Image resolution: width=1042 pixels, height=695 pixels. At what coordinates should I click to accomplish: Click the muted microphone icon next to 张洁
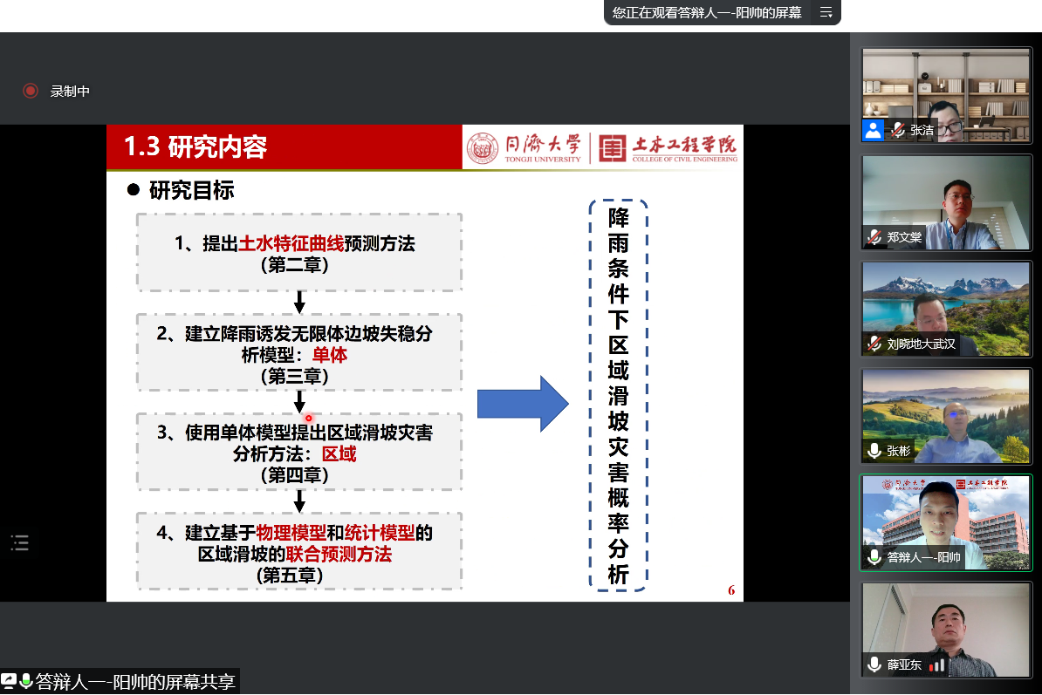point(897,130)
